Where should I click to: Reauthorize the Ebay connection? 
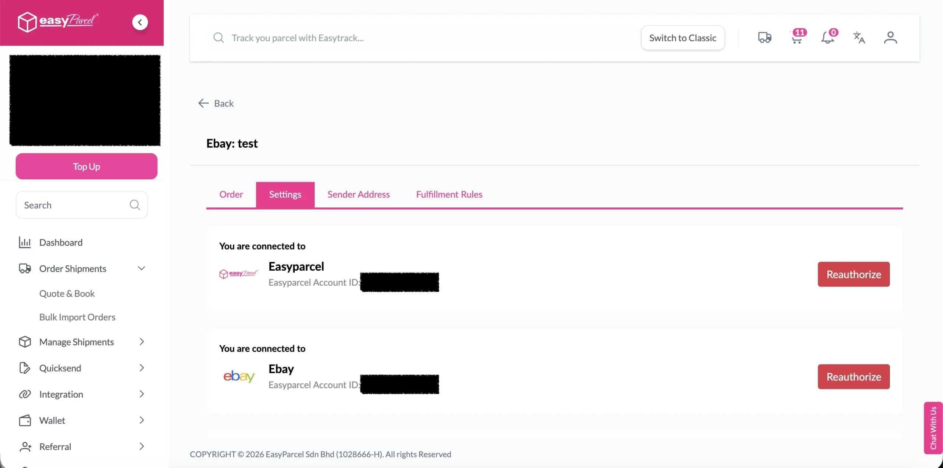(x=853, y=376)
